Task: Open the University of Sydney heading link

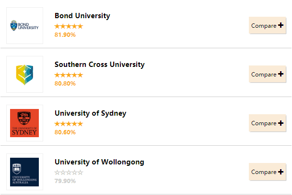Action: click(90, 113)
